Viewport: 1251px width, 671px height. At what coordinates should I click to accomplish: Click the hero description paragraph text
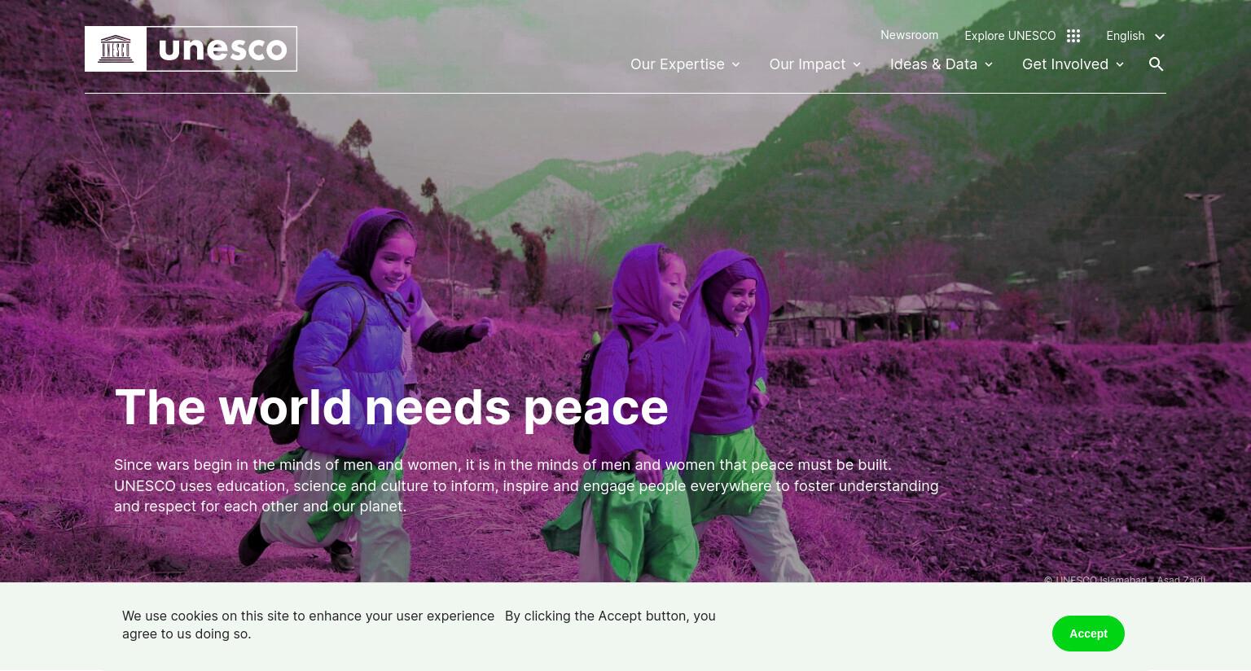coord(526,485)
